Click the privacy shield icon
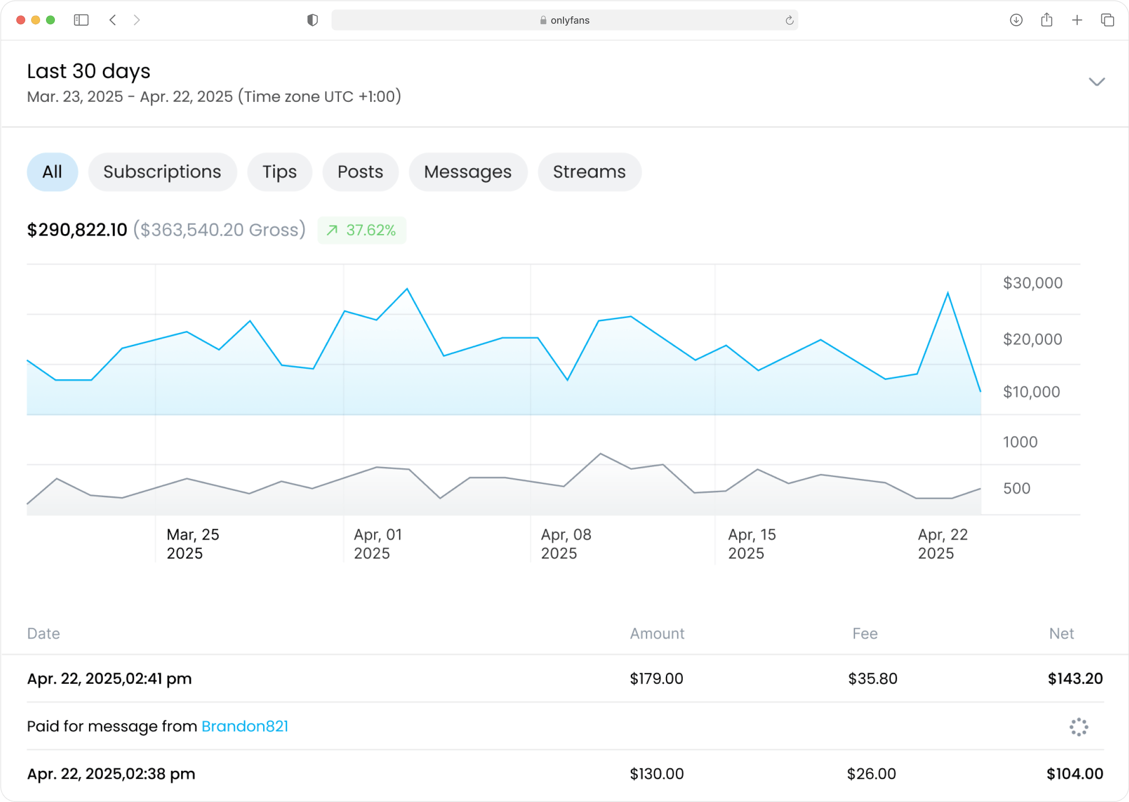Image resolution: width=1129 pixels, height=802 pixels. [312, 20]
